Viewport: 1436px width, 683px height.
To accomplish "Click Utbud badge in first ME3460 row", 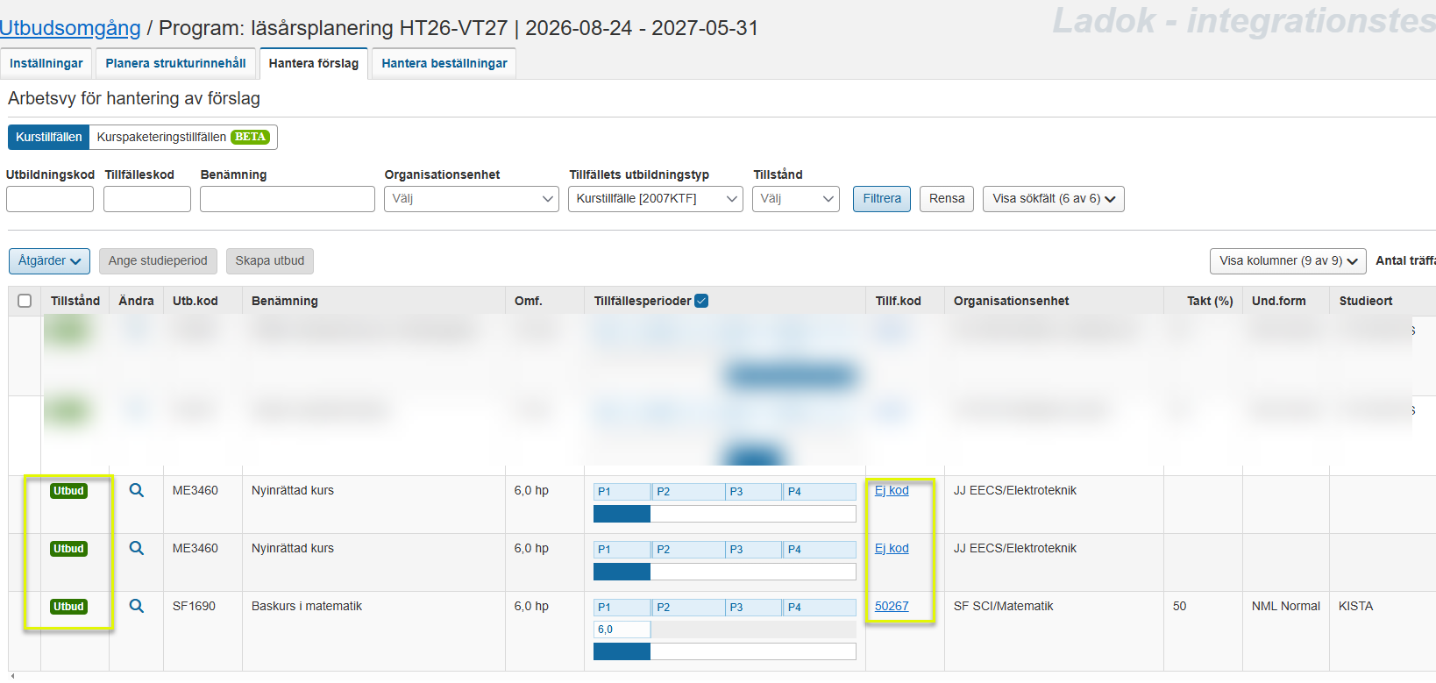I will click(x=68, y=491).
